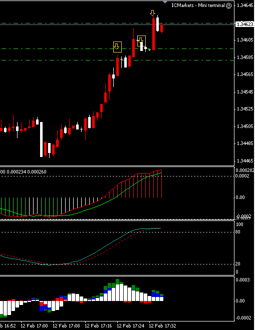Click the 0.000282 value on the MACD scale

click(245, 170)
